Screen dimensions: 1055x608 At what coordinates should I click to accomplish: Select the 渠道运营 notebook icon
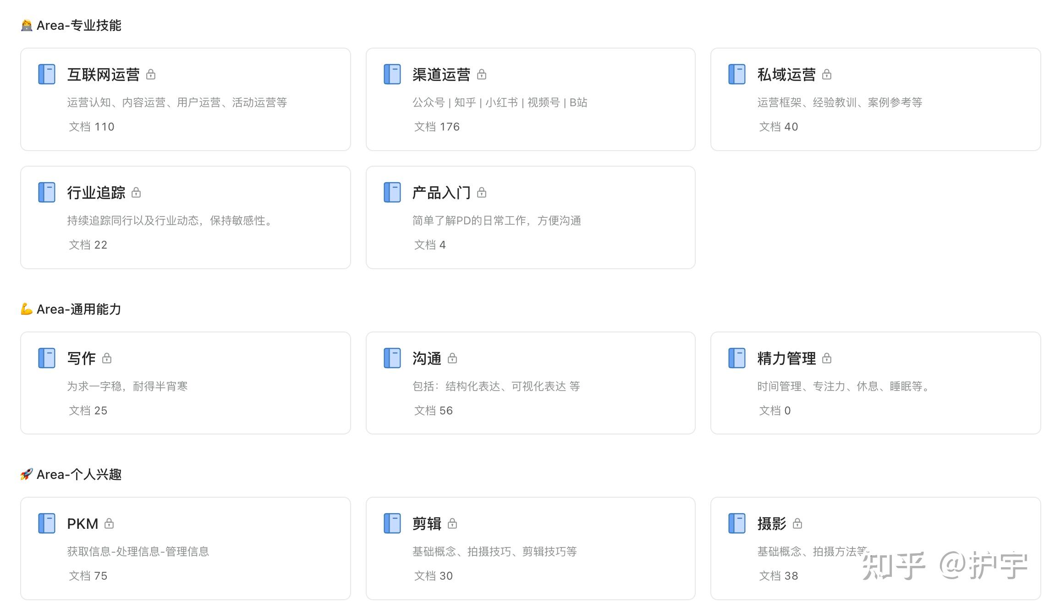tap(392, 75)
